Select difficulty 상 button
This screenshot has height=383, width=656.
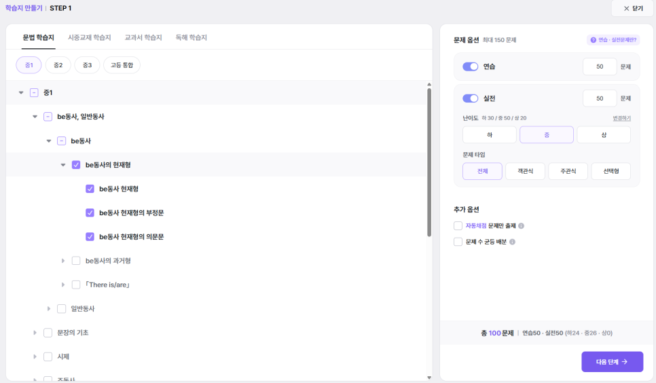pos(604,134)
